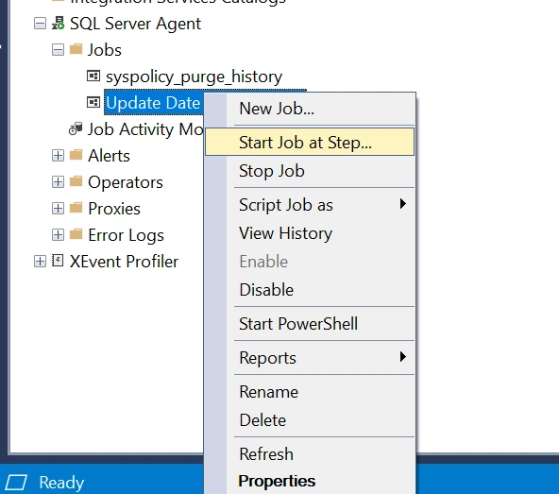Open Script Job as menu entry

[310, 205]
